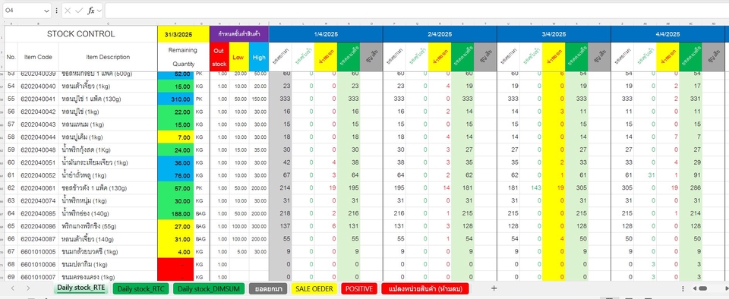Select the High value 300.00 for item 65
This screenshot has width=729, height=299.
pyautogui.click(x=259, y=227)
